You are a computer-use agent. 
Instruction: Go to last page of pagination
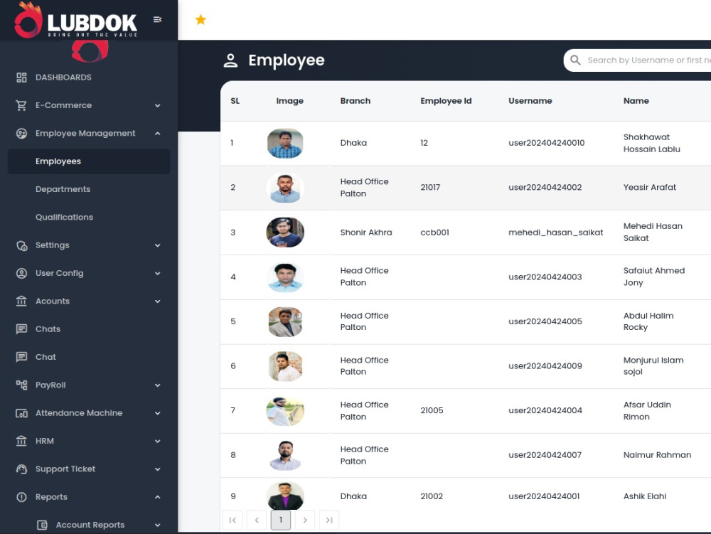(x=329, y=520)
